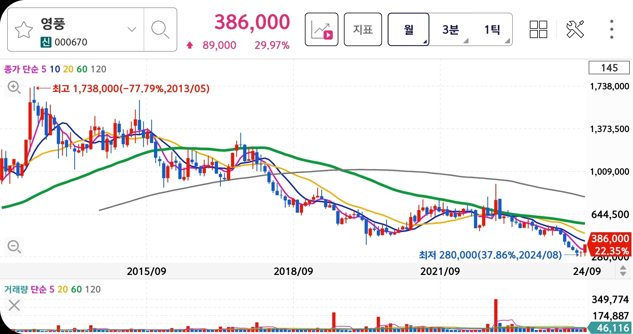Image resolution: width=633 pixels, height=334 pixels.
Task: Open the 지표 indicators button
Action: coord(363,29)
